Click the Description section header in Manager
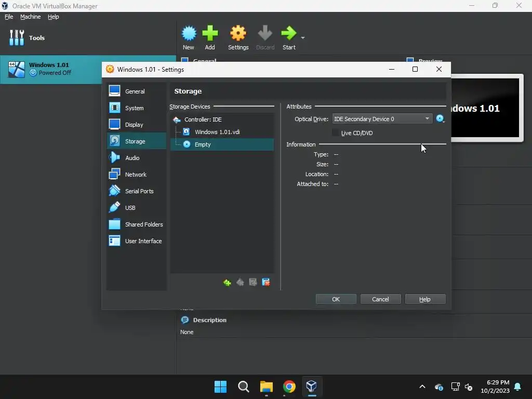The width and height of the screenshot is (532, 399). tap(209, 320)
